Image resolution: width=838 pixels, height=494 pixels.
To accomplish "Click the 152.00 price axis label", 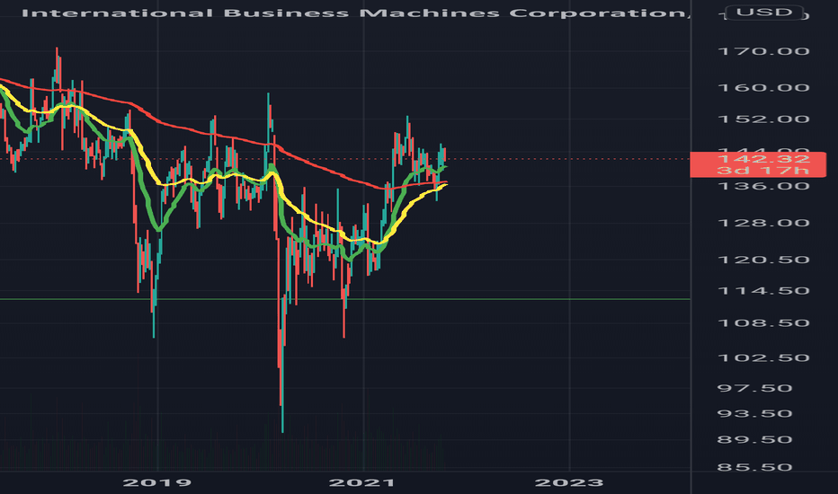I will 763,119.
